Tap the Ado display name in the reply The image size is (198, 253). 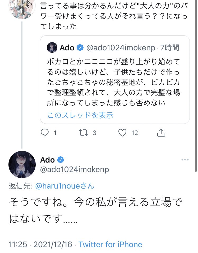[47, 160]
